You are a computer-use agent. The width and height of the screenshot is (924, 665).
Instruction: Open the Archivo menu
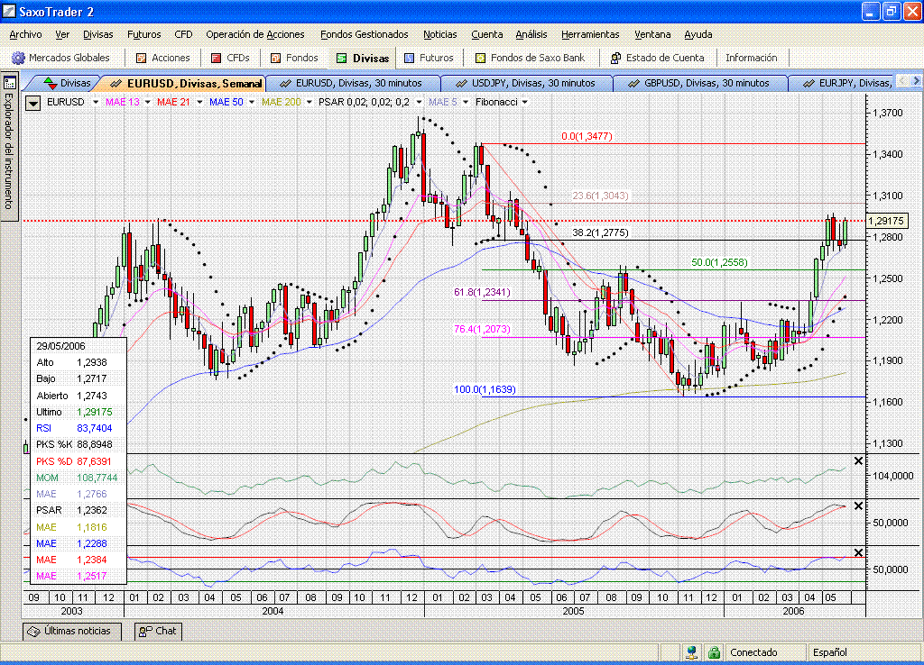(25, 35)
